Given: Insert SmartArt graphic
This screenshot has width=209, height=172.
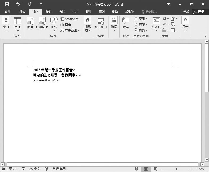Looking at the screenshot, I should [x=69, y=19].
